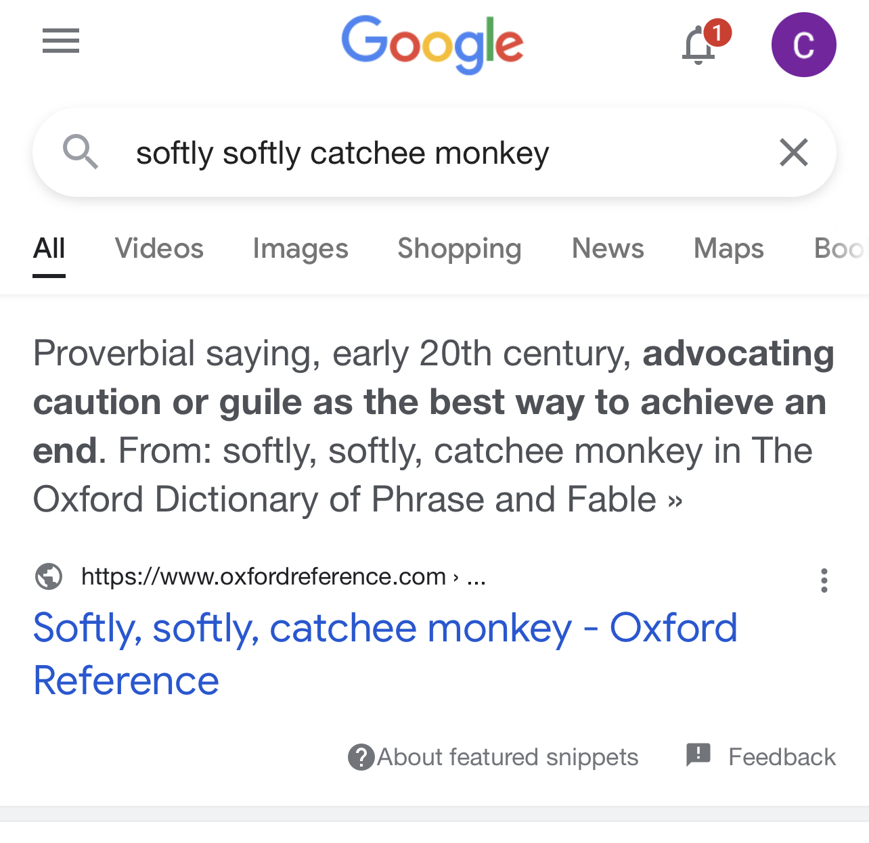The height and width of the screenshot is (843, 869).
Task: Switch to the Images tab
Action: tap(300, 249)
